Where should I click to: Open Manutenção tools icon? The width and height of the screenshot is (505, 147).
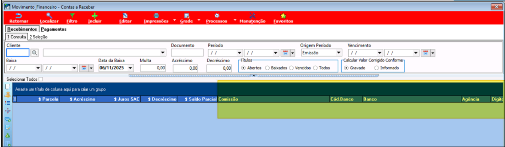(x=252, y=16)
